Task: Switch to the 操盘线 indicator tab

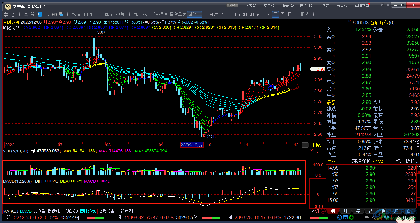Action: 54,211
